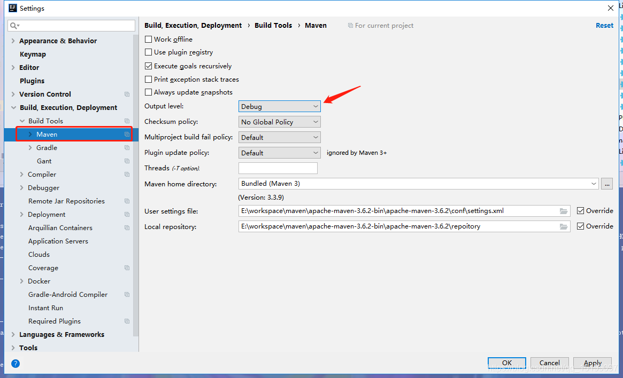Click ellipsis button for Maven home directory
Screen dimensions: 623x378
(x=607, y=184)
